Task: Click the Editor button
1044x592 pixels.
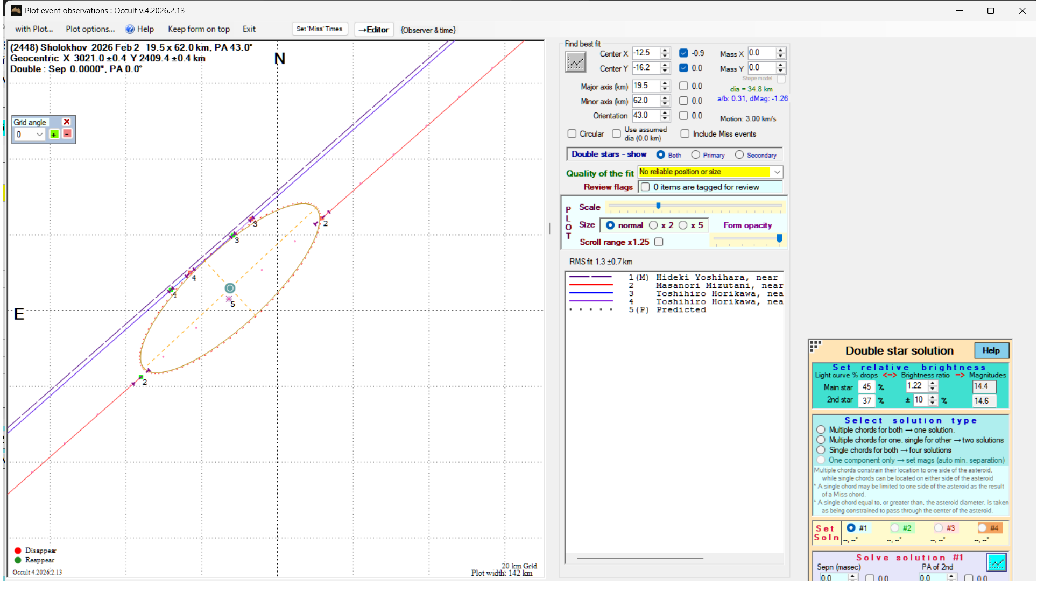Action: pos(373,30)
